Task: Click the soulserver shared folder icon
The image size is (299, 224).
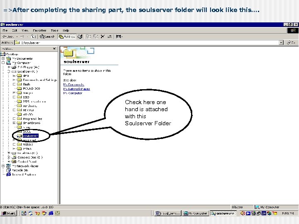Action: coord(20,136)
